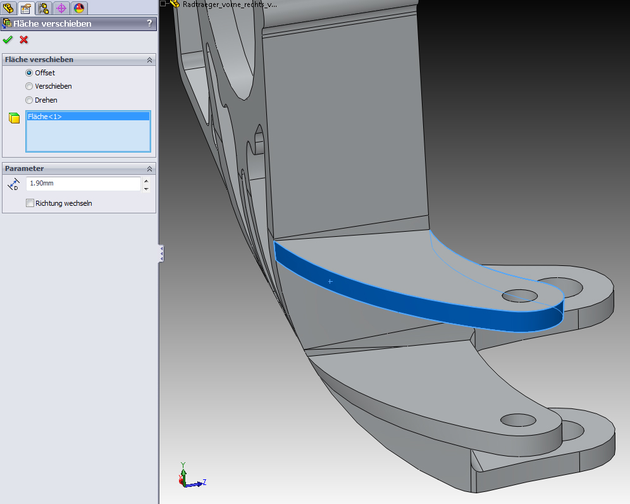Select the Drehen radio option

29,100
